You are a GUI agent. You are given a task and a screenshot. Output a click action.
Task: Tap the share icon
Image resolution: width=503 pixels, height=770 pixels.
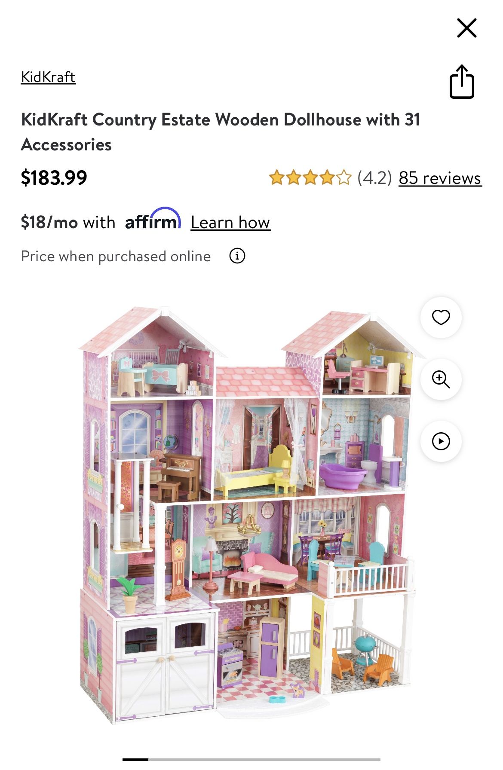click(462, 82)
